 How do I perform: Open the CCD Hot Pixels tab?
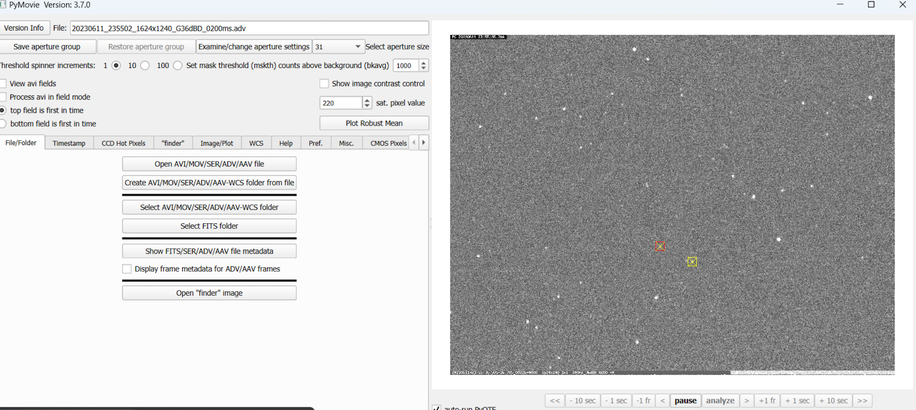(x=124, y=143)
